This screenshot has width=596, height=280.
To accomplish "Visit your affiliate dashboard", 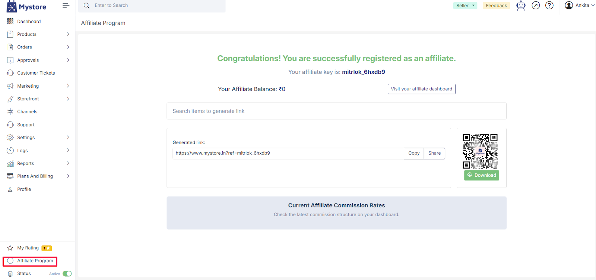I will 421,89.
